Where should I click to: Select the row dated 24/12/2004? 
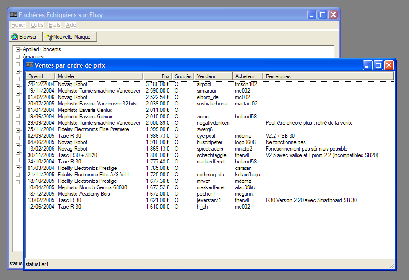click(210, 84)
